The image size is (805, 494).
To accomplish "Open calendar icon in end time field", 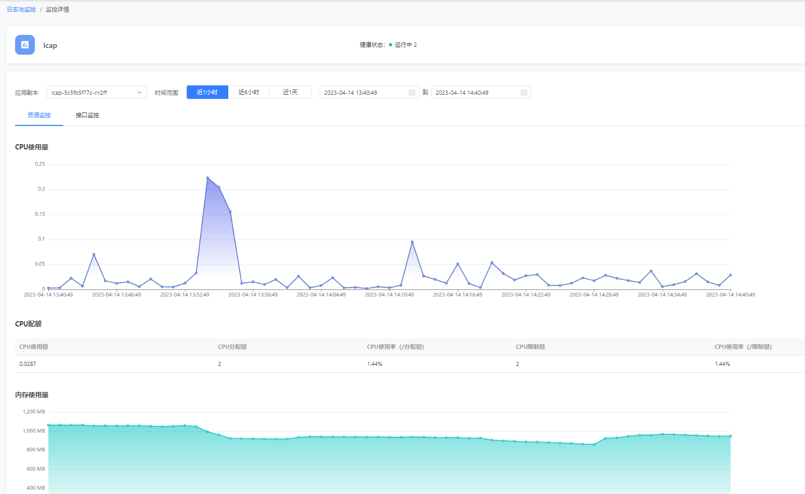I will 524,93.
